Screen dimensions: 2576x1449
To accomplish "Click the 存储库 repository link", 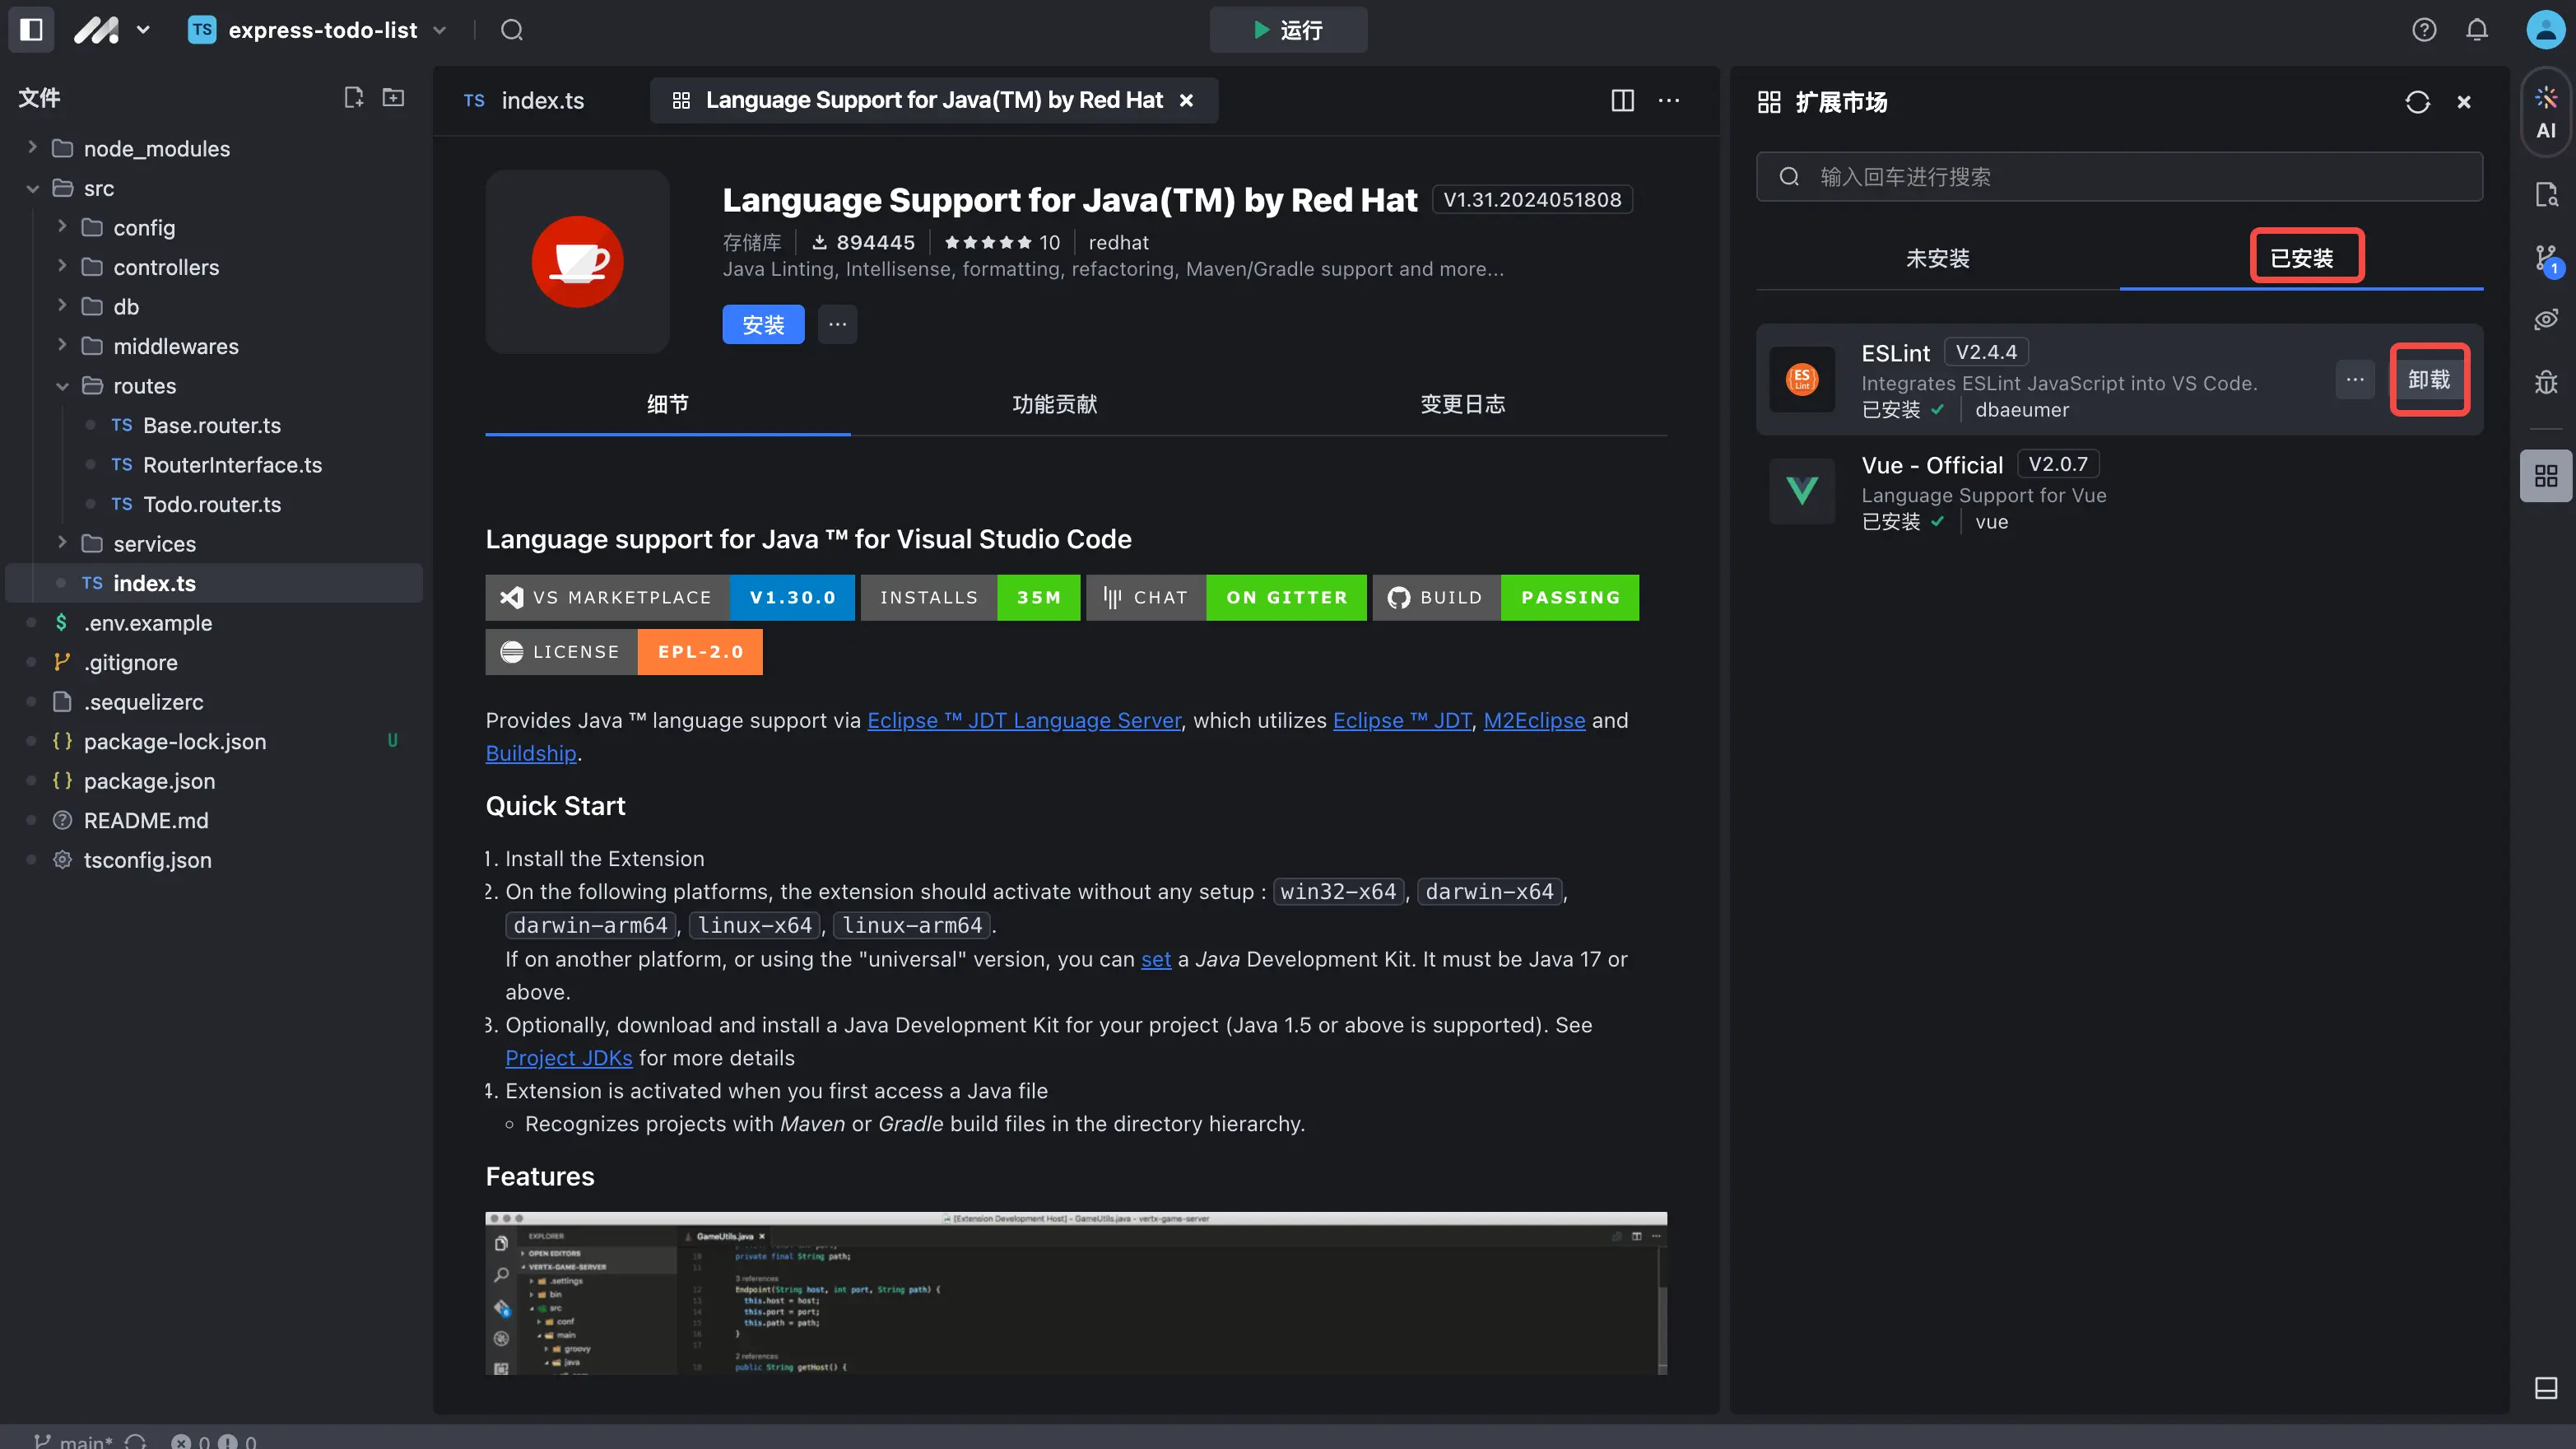I will tap(752, 242).
